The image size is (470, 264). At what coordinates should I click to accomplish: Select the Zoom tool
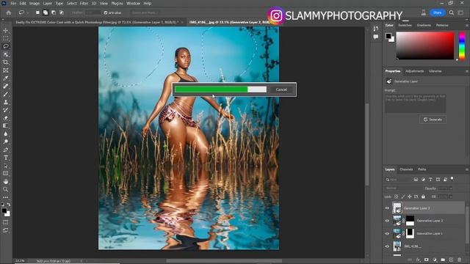click(x=6, y=189)
